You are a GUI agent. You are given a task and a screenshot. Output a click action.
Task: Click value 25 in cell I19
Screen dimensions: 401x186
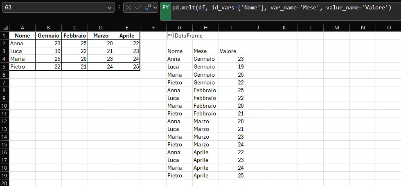tap(241, 175)
